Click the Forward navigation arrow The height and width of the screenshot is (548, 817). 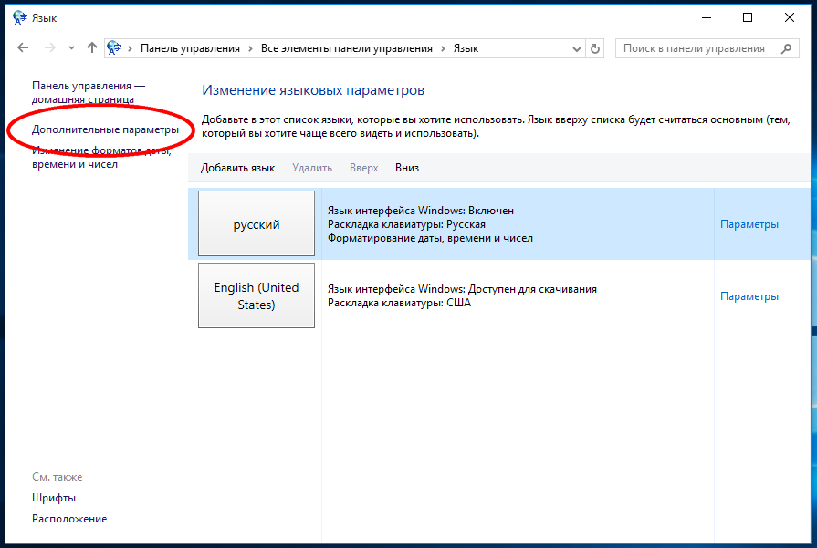pyautogui.click(x=49, y=48)
